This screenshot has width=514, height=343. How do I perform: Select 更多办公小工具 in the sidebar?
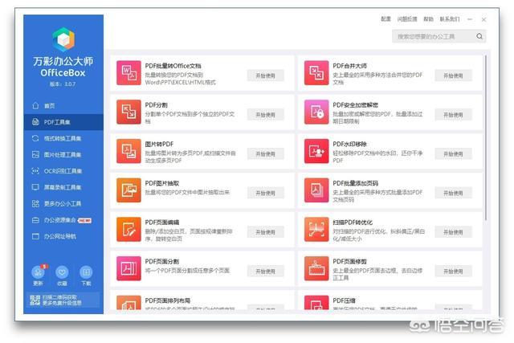click(63, 204)
